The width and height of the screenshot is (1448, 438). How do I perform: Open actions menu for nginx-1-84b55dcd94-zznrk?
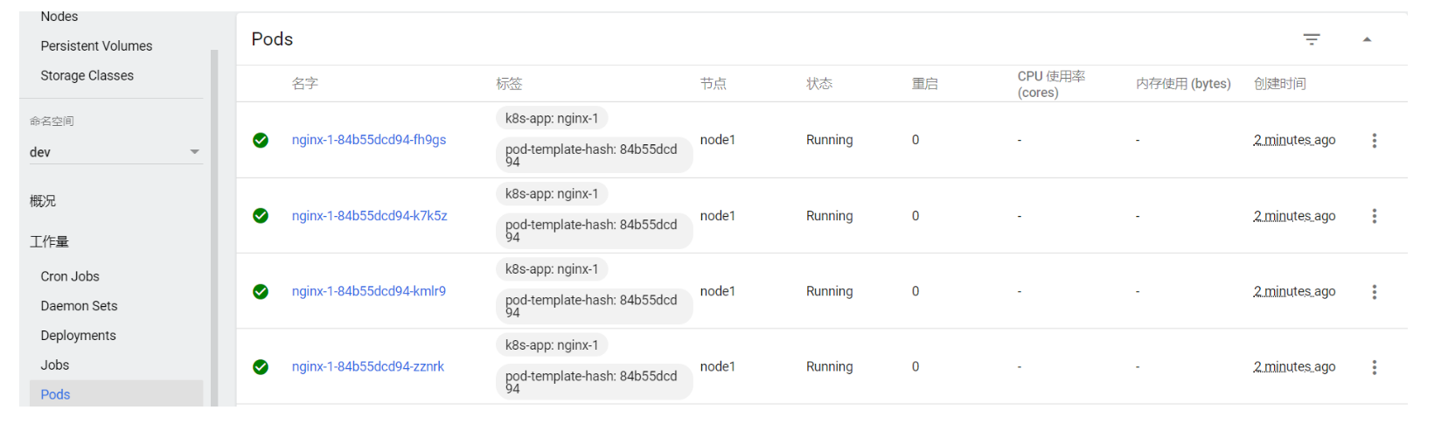point(1374,367)
